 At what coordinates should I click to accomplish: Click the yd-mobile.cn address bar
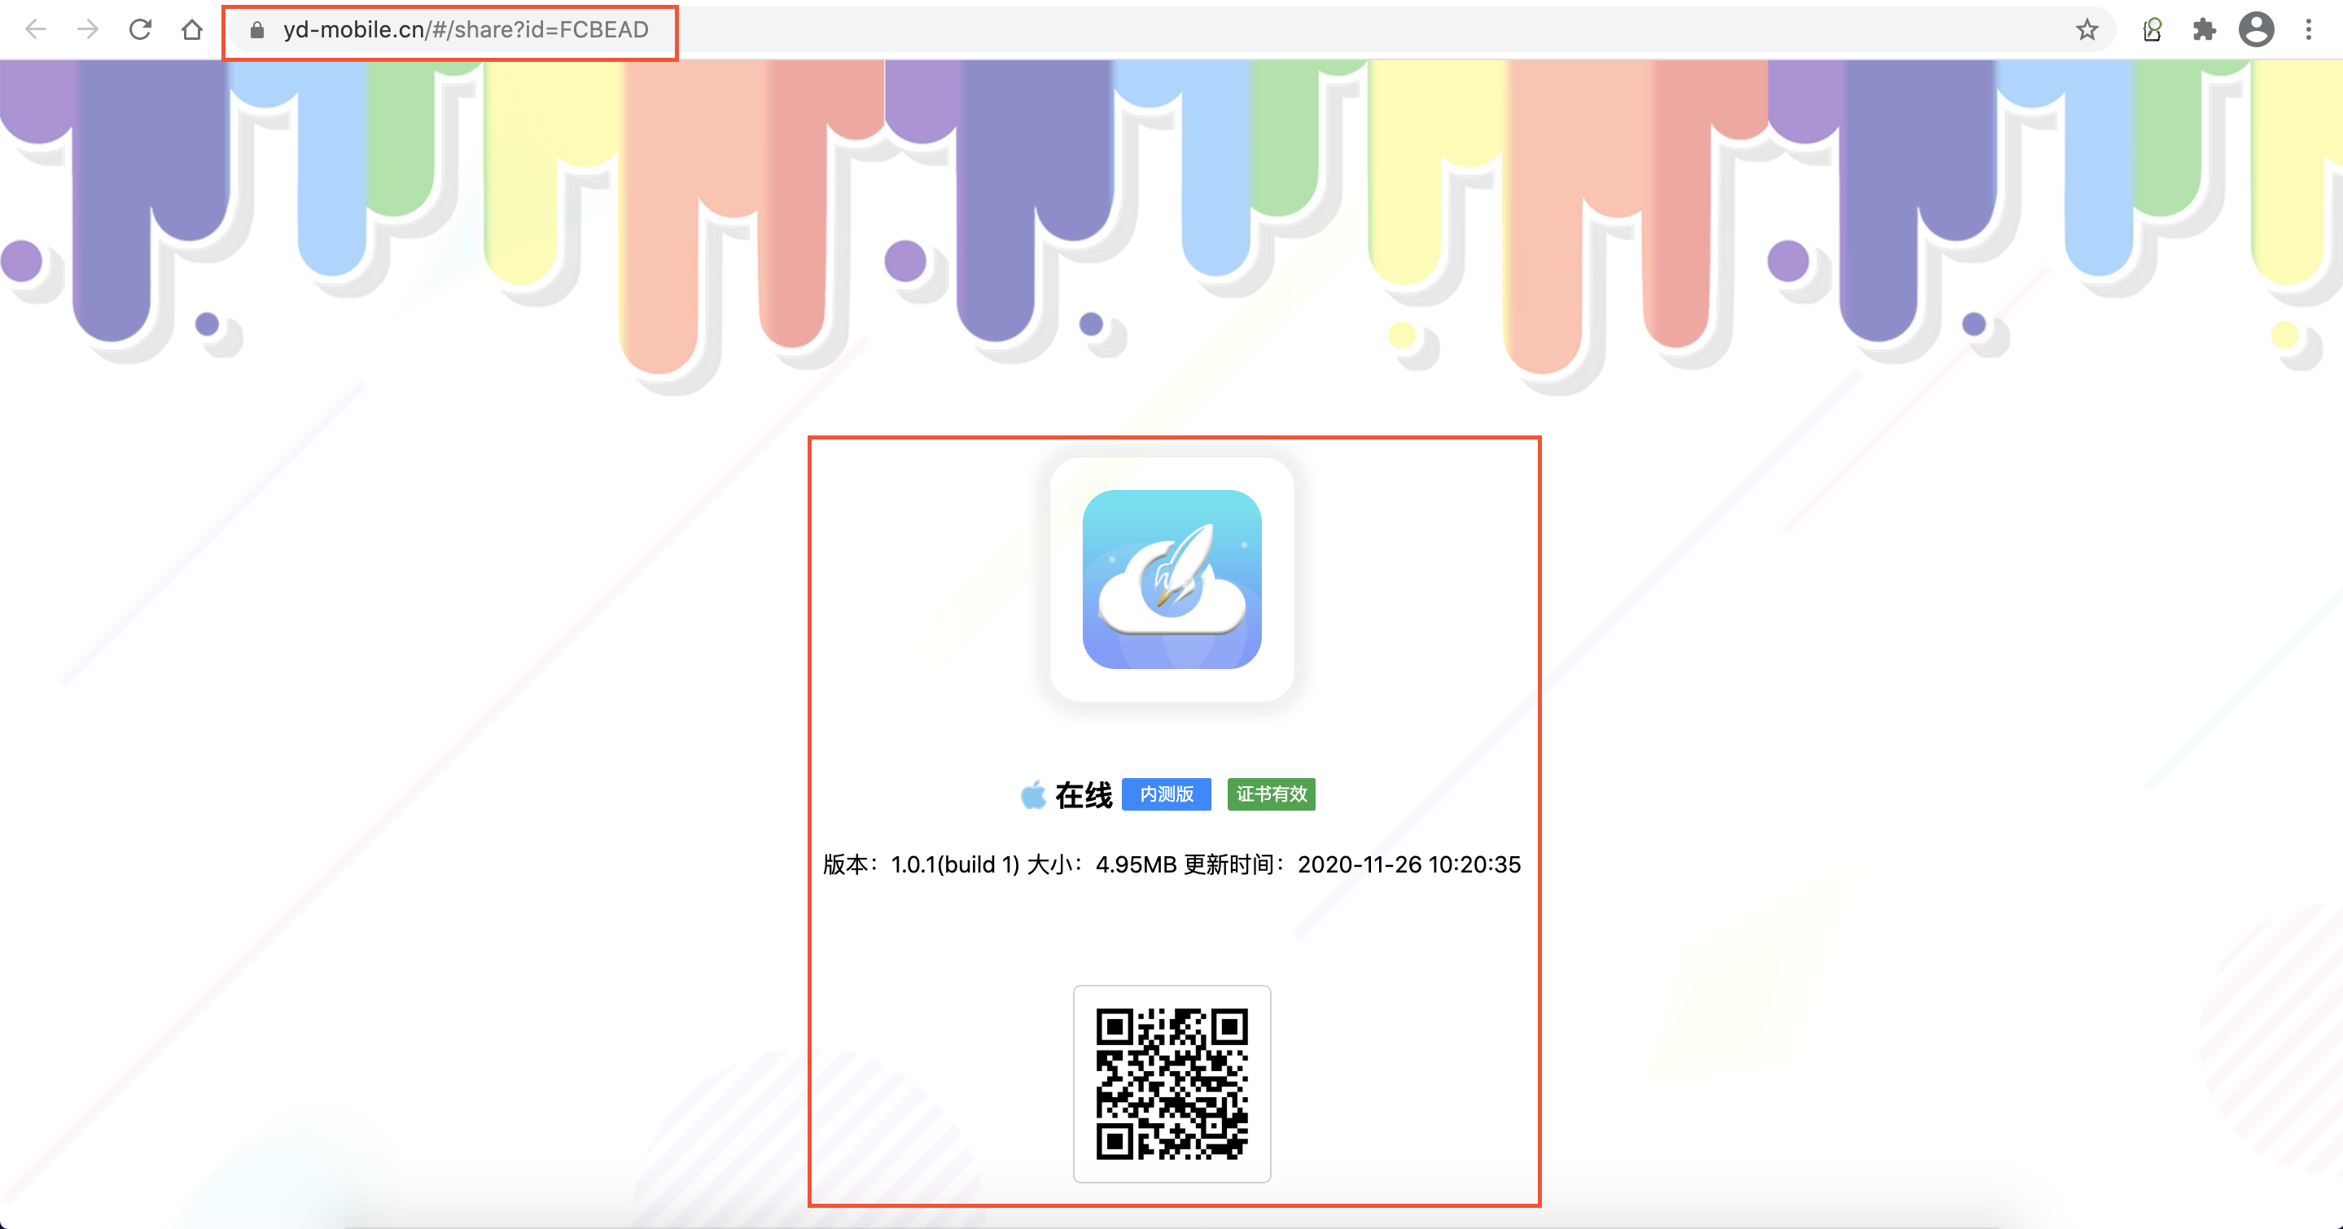[1173, 30]
